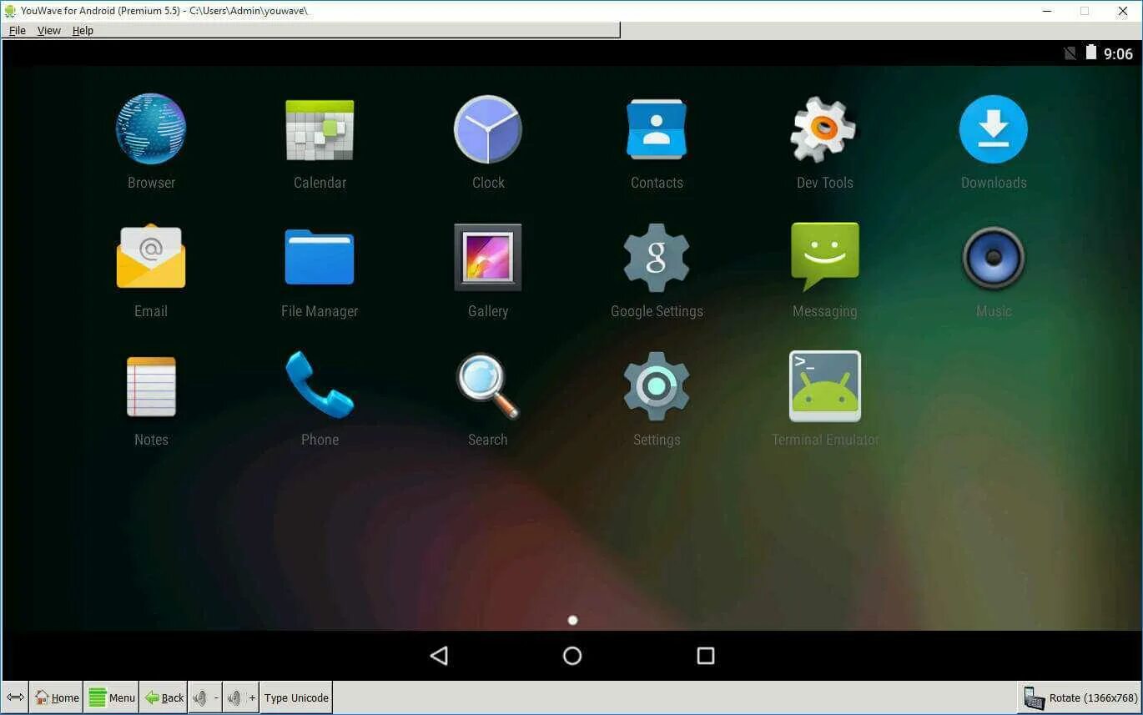Screen dimensions: 1143x715
Task: Increase volume with the plus speaker button
Action: (x=241, y=697)
